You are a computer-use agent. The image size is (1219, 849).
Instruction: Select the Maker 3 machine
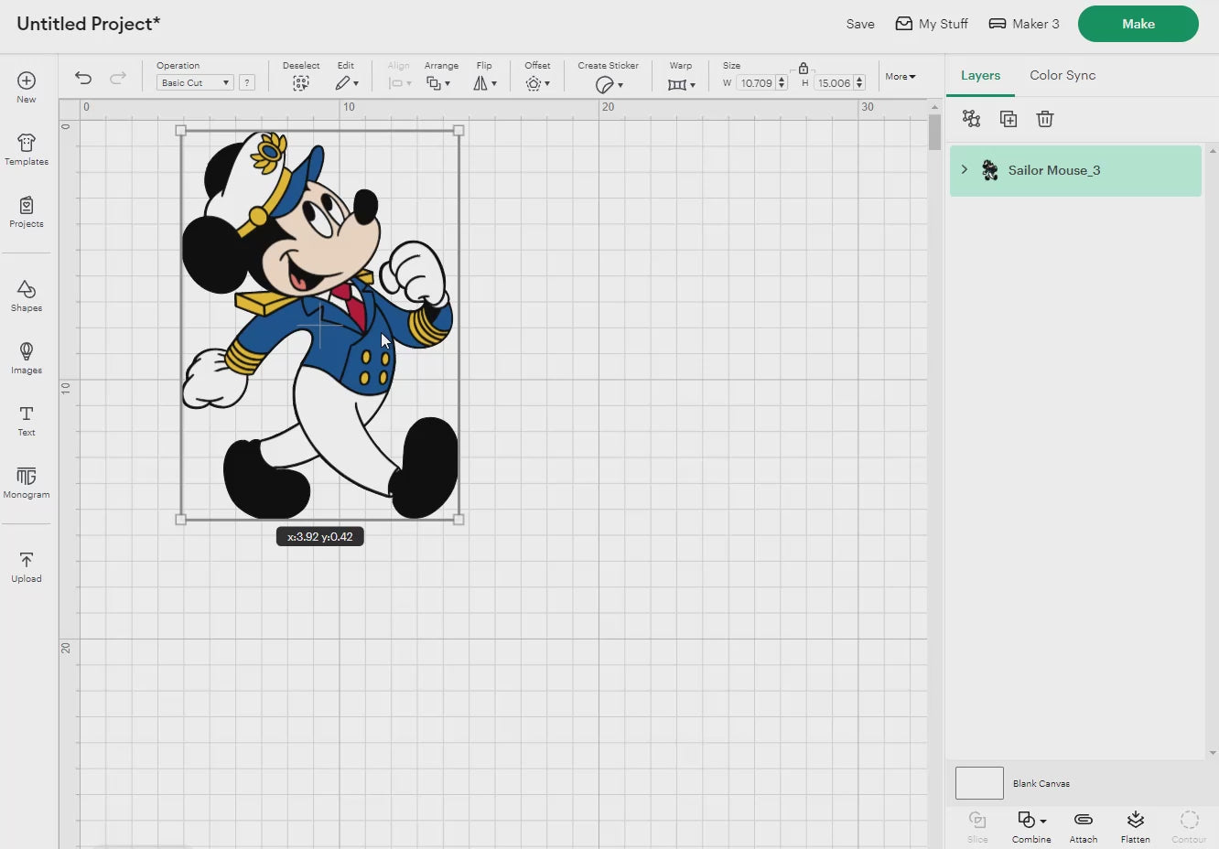pos(1024,24)
